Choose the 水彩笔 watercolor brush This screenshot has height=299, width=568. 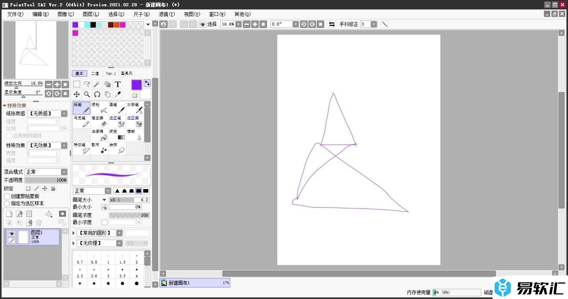[x=135, y=108]
